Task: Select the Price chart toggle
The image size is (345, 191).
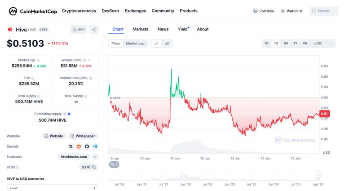Action: [x=115, y=43]
